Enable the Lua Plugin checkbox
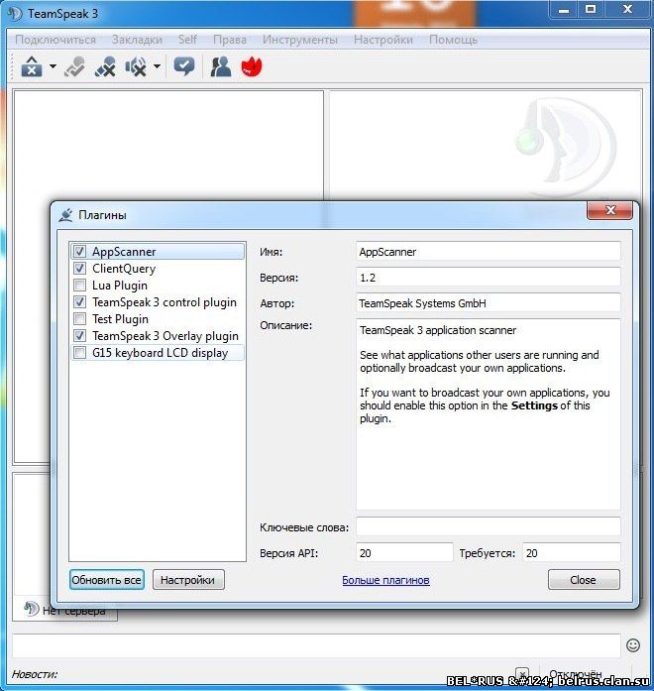 click(x=79, y=285)
